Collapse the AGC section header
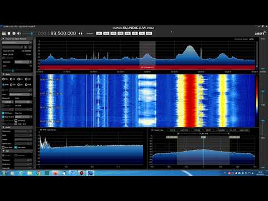This screenshot has width=268, height=201. [17, 151]
